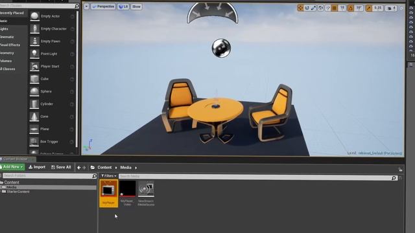The height and width of the screenshot is (233, 415).
Task: Click the Player Start icon
Action: (34, 66)
